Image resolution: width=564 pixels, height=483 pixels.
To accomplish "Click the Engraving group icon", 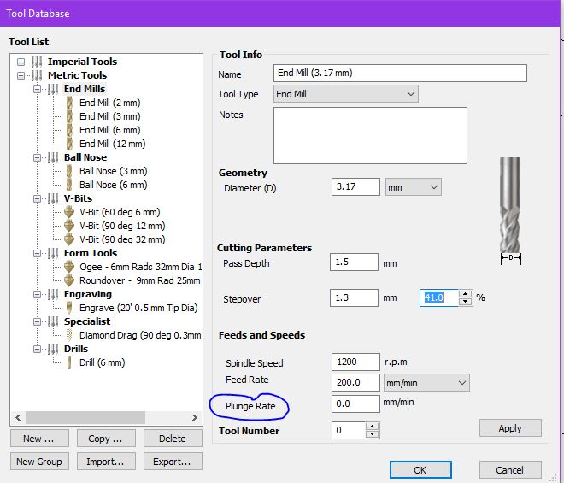I will pyautogui.click(x=53, y=294).
